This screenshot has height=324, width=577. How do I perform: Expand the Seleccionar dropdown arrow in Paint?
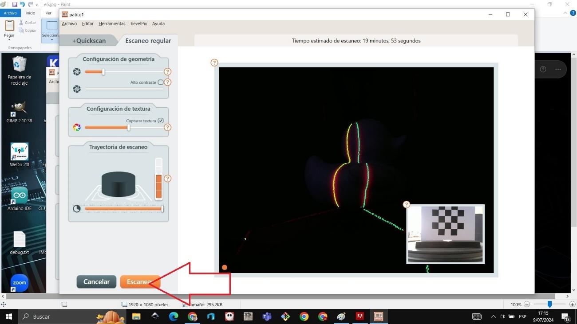pyautogui.click(x=52, y=40)
